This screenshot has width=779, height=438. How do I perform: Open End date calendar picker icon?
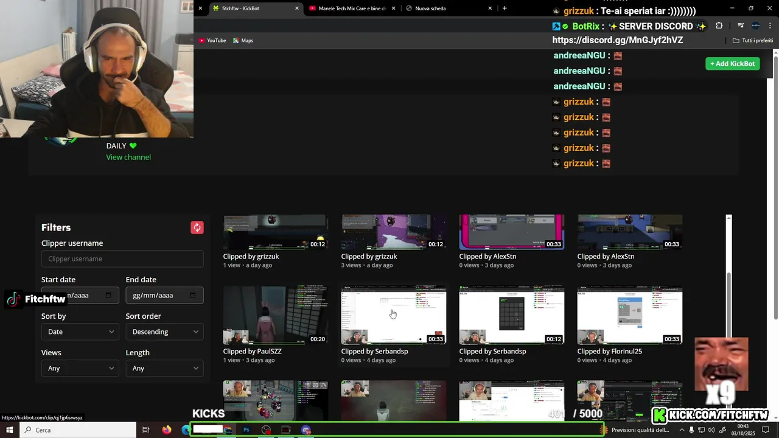click(193, 296)
